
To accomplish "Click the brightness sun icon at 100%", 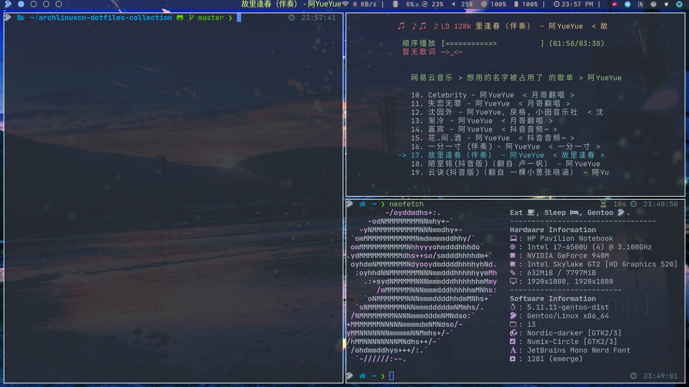I will pos(484,4).
